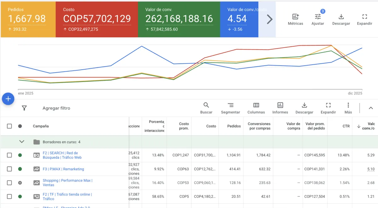Click the campaign type icon for F2 TF Tráfico
This screenshot has height=208, width=378.
coord(37,197)
